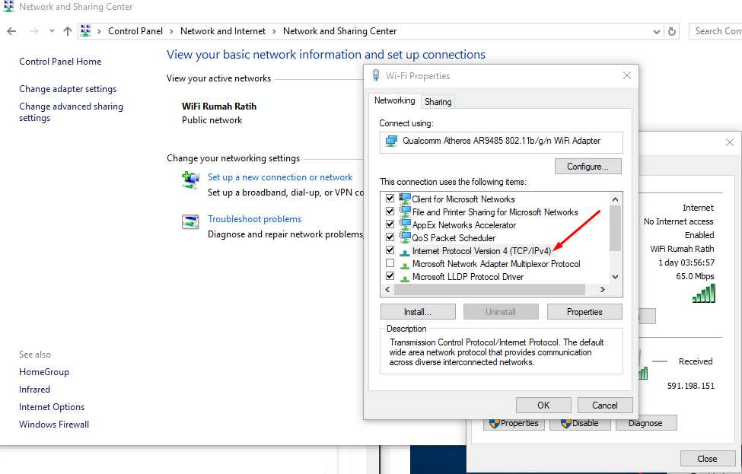Image resolution: width=742 pixels, height=474 pixels.
Task: Uncheck Client for Microsoft Networks
Action: point(390,199)
